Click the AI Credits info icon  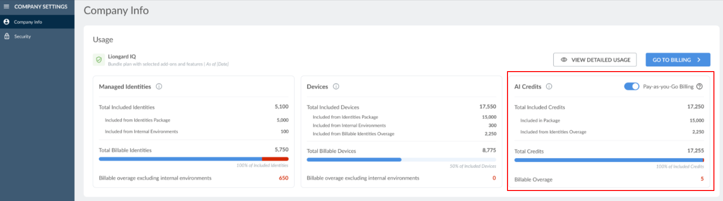click(x=549, y=86)
